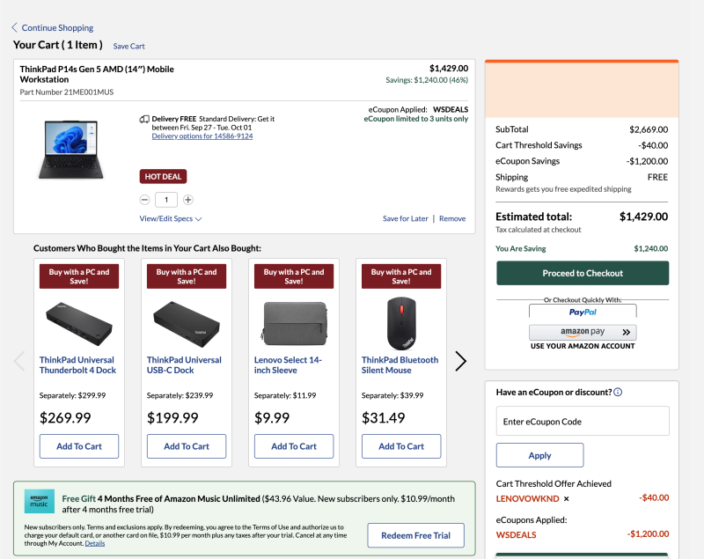The image size is (704, 559).
Task: Checkout with PayPal
Action: [x=583, y=311]
